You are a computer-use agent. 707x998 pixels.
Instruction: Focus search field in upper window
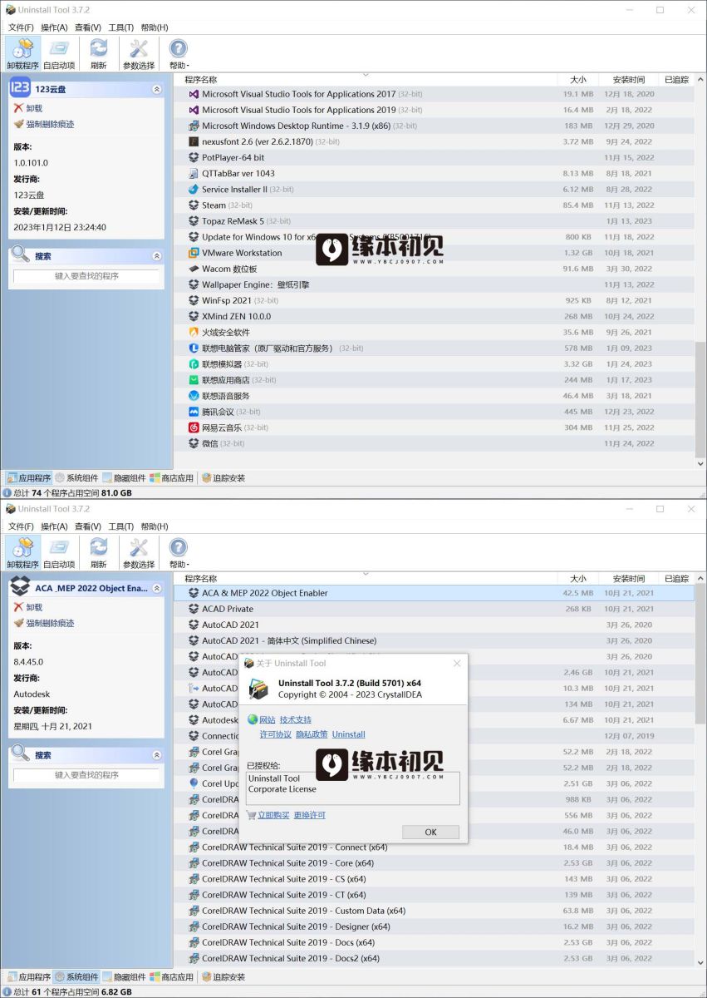click(x=86, y=275)
